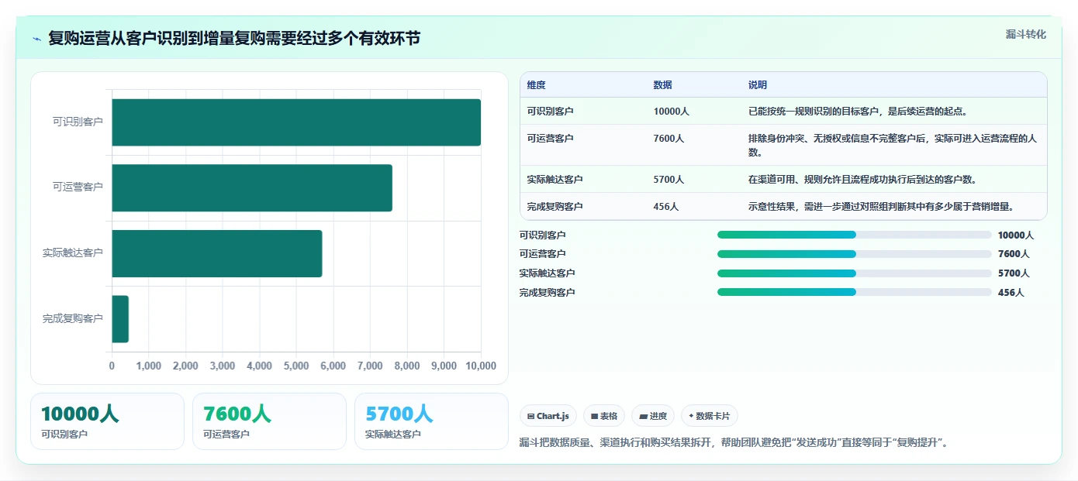Click 完成复购客户 in the table's first column
Image resolution: width=1078 pixels, height=481 pixels.
(555, 207)
